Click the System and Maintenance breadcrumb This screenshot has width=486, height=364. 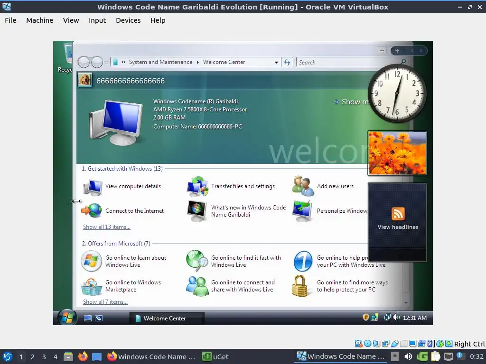[160, 62]
